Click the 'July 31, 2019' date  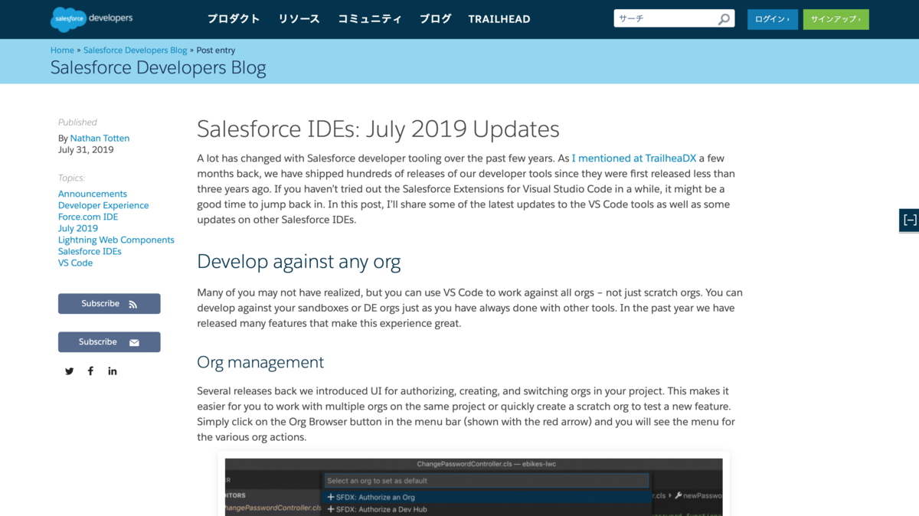[x=86, y=150]
